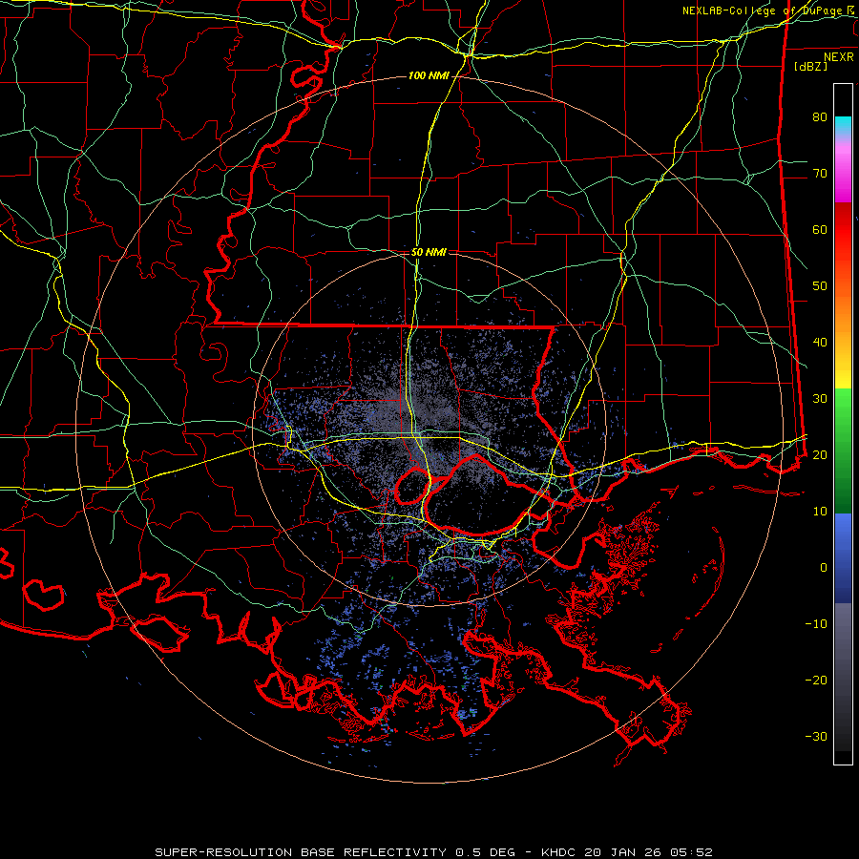Click the green segment of the color bar
859x859 pixels.
click(x=843, y=450)
